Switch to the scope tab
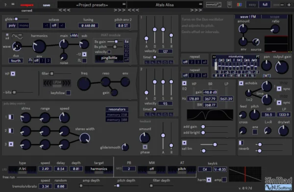Viewport: 294px width, 192px height. tap(274, 17)
